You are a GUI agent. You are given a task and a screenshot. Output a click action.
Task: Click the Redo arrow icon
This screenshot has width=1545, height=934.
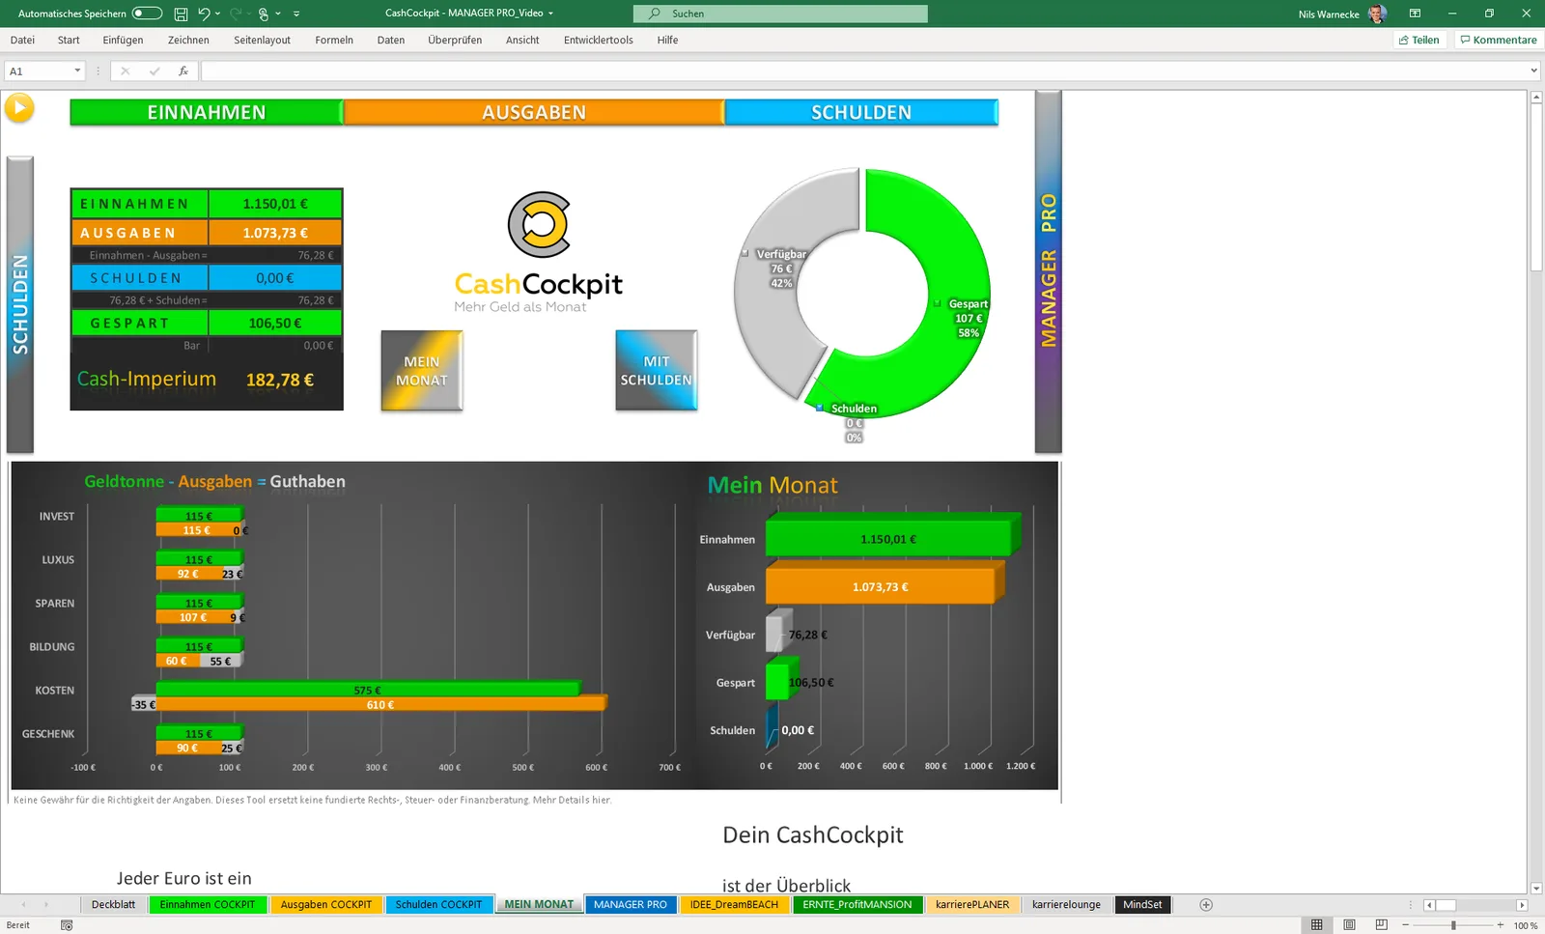click(x=236, y=14)
